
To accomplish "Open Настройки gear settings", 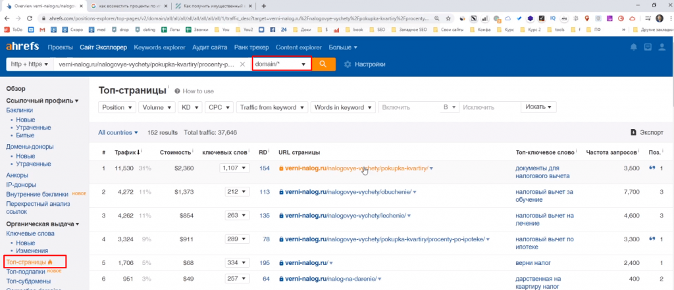I will (x=365, y=64).
